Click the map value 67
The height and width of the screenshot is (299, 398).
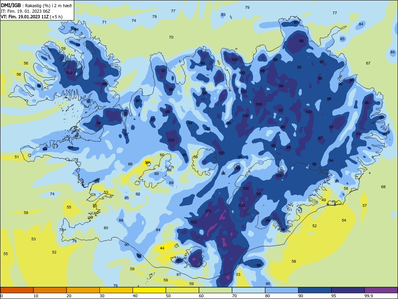click(368, 63)
